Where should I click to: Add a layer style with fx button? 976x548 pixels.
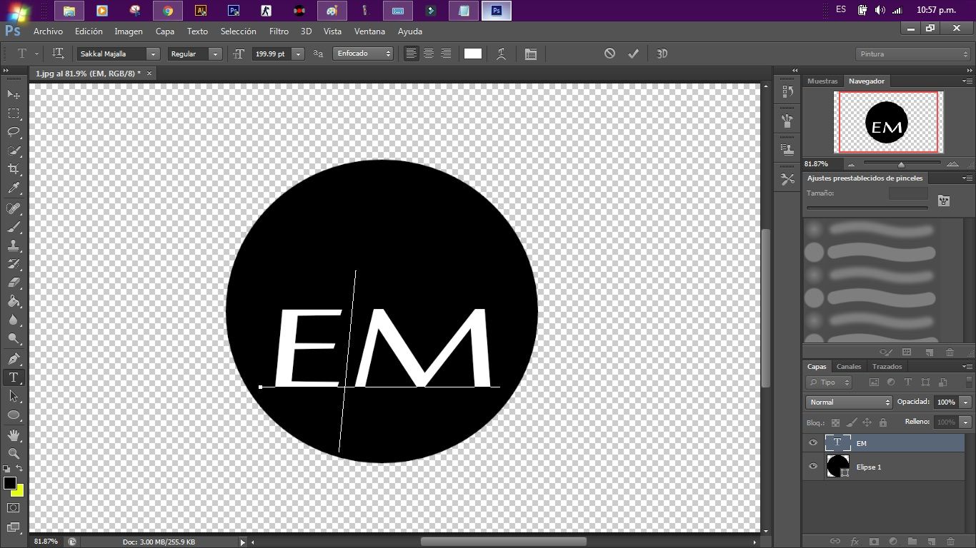[x=854, y=542]
